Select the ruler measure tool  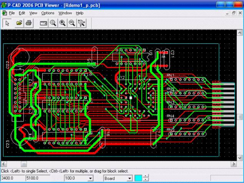[44, 23]
